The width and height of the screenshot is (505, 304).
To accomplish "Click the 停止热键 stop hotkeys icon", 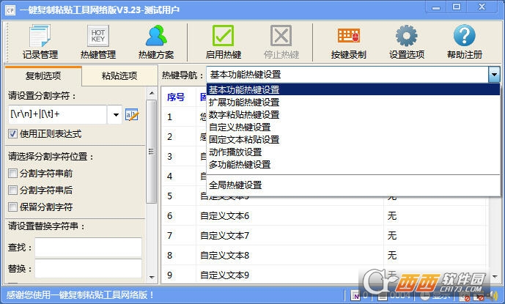I will point(281,35).
